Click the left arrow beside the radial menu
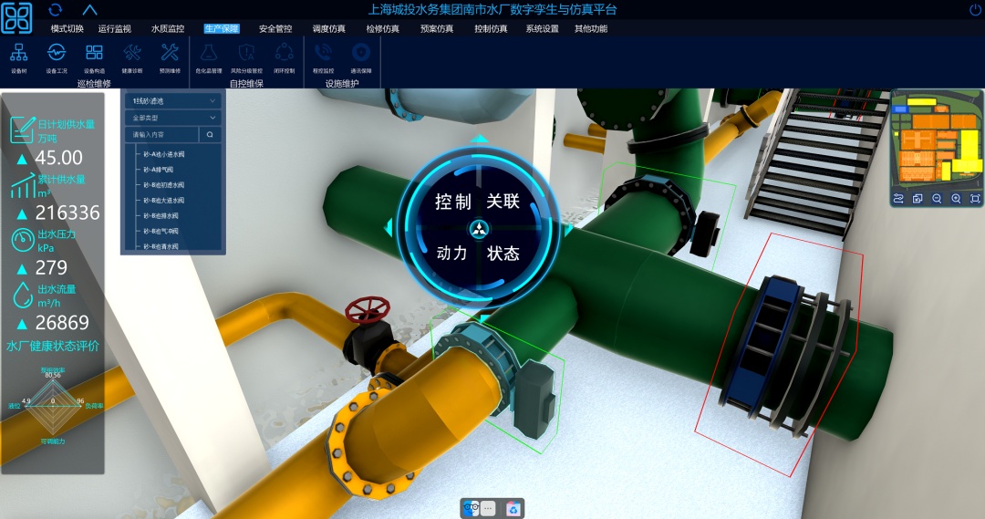This screenshot has width=985, height=519. [x=388, y=227]
